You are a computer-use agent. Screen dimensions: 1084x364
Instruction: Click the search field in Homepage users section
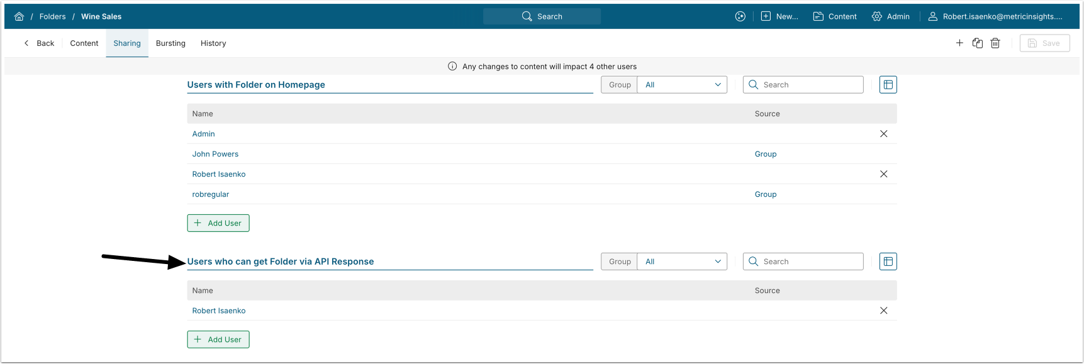(x=810, y=85)
